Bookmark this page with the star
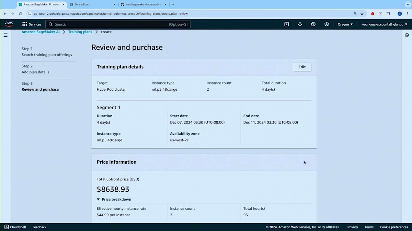 [362, 14]
